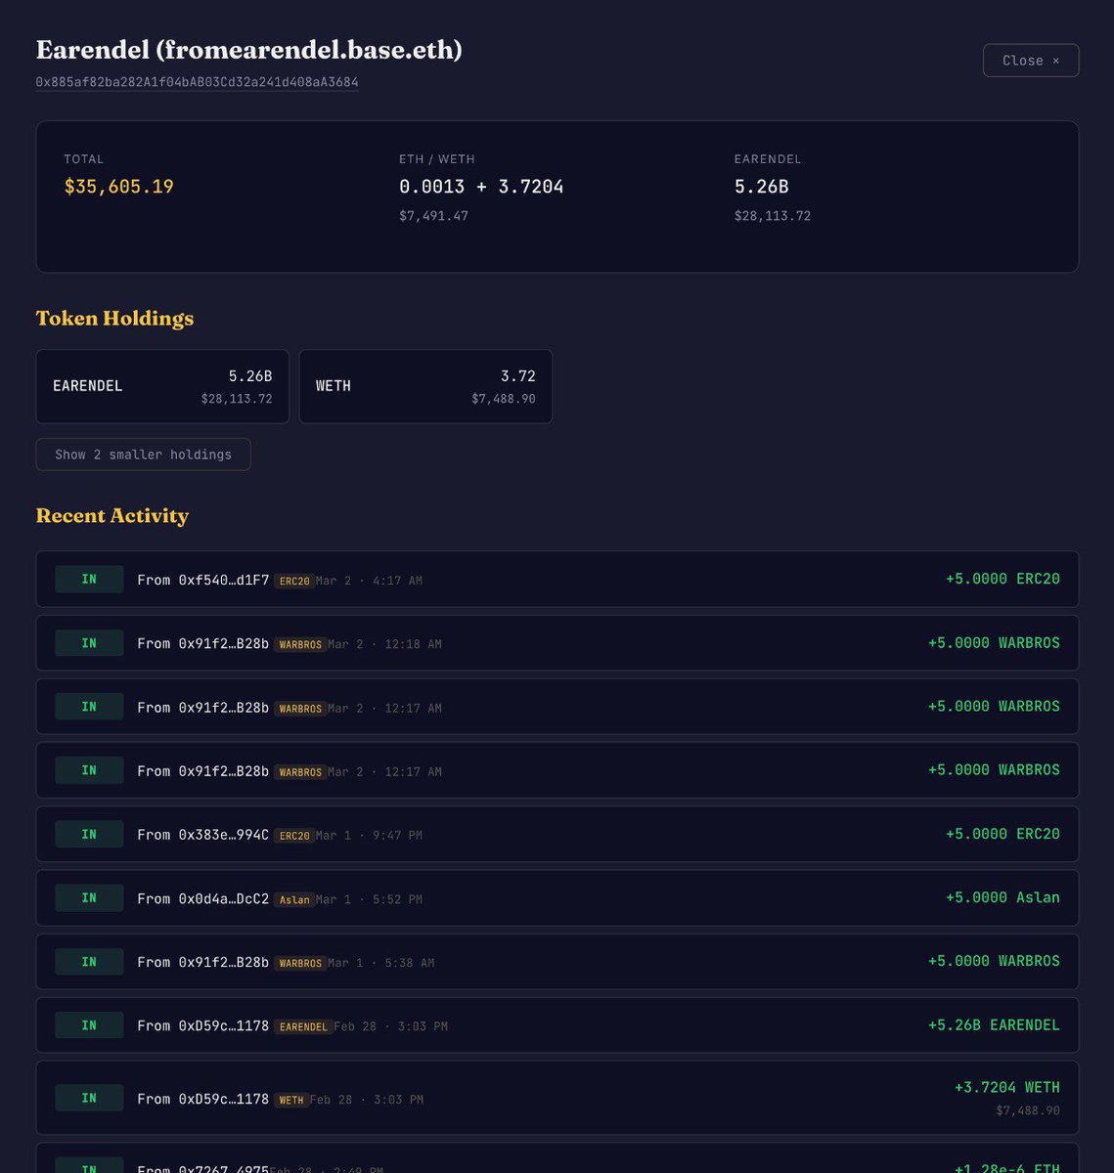Expand Show 2 smaller holdings
Image resolution: width=1114 pixels, height=1173 pixels.
tap(143, 455)
